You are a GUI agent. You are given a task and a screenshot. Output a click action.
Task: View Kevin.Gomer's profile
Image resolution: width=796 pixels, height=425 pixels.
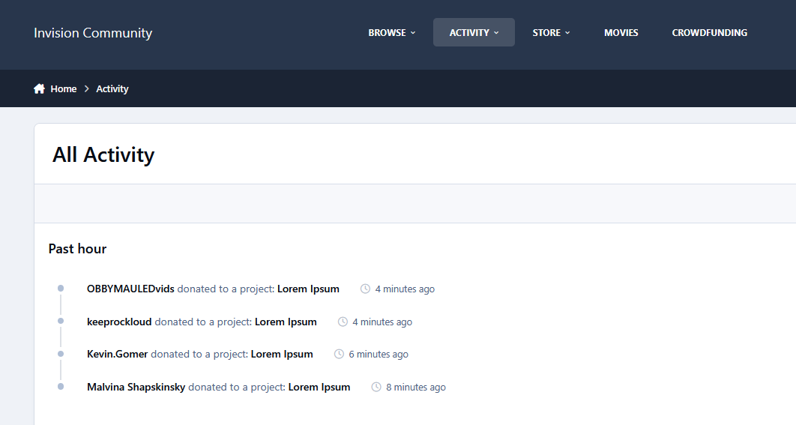point(117,355)
